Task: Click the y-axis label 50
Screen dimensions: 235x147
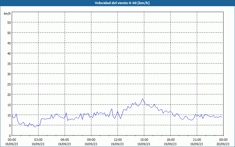Action: pos(9,33)
